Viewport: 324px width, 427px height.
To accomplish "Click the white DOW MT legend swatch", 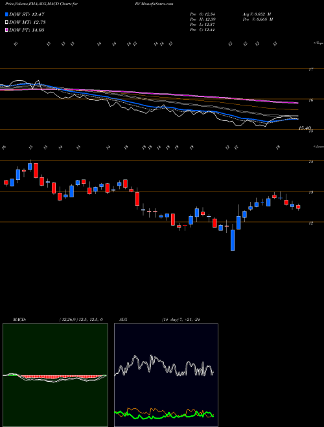I will 7,23.
